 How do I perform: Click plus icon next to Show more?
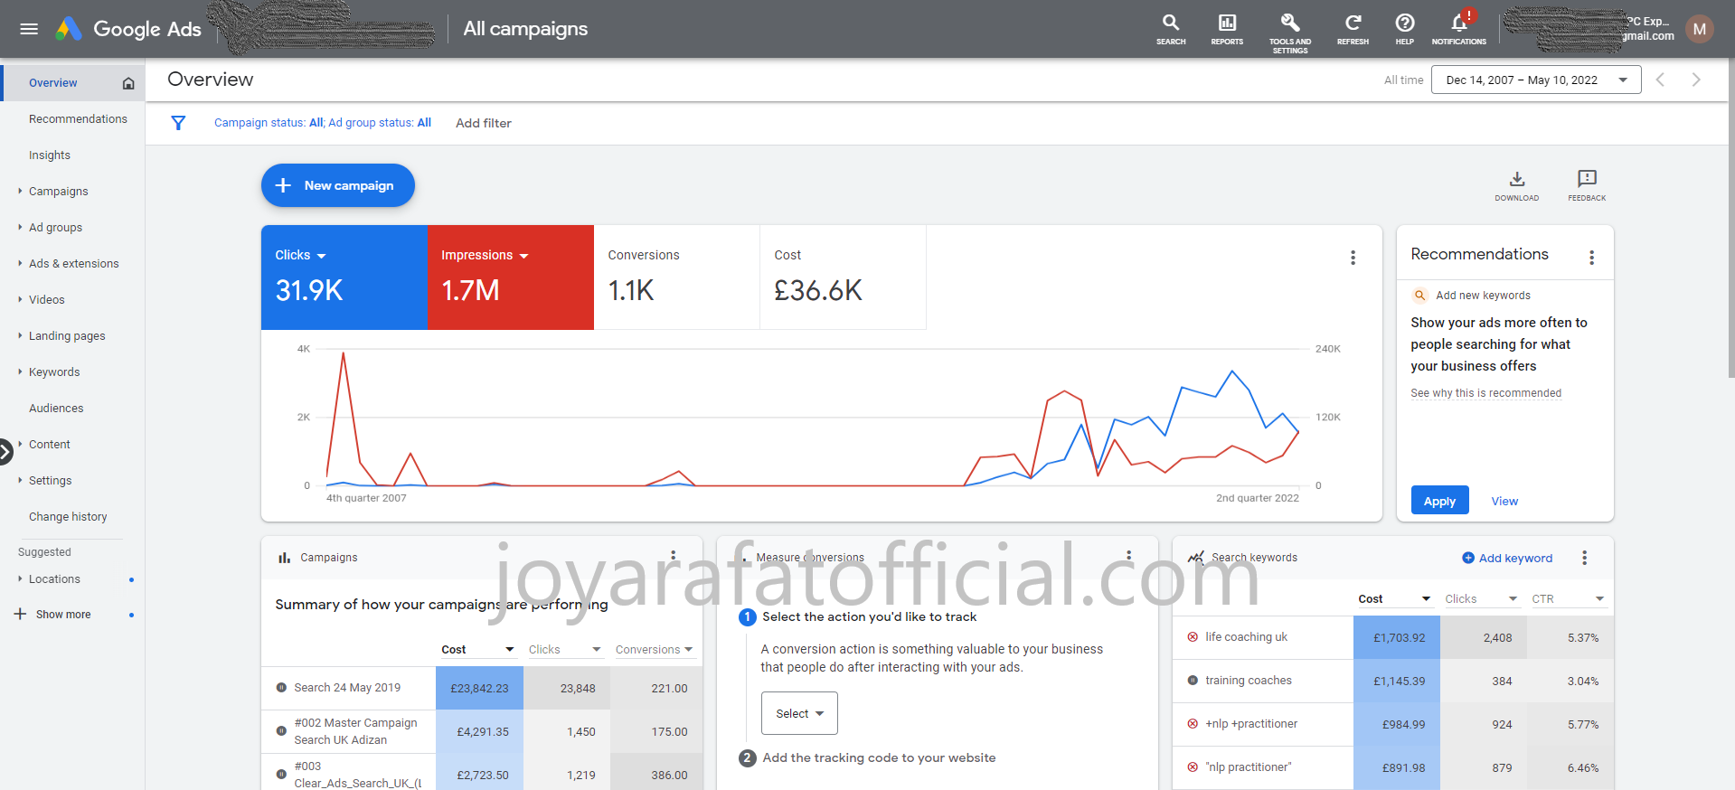click(x=20, y=614)
